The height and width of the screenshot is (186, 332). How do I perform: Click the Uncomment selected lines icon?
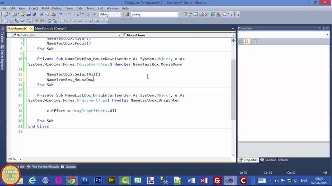55,21
